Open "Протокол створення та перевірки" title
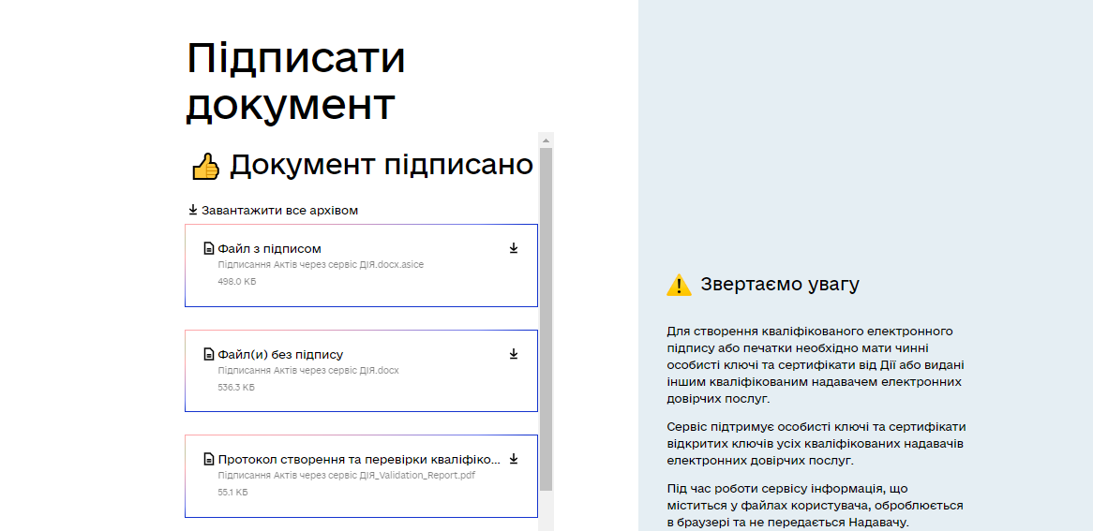The width and height of the screenshot is (1093, 531). click(x=358, y=460)
